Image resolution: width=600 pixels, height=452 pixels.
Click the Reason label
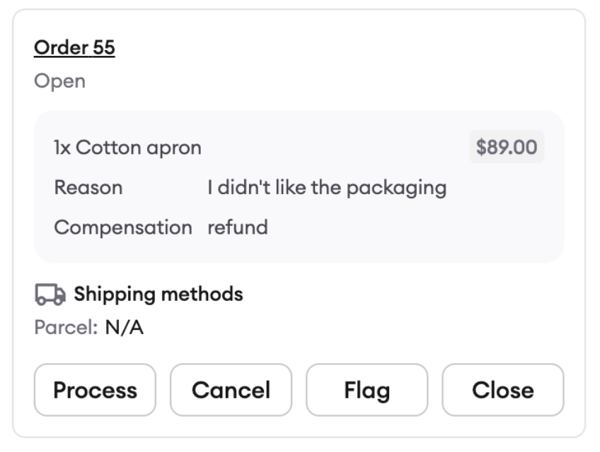pyautogui.click(x=88, y=187)
